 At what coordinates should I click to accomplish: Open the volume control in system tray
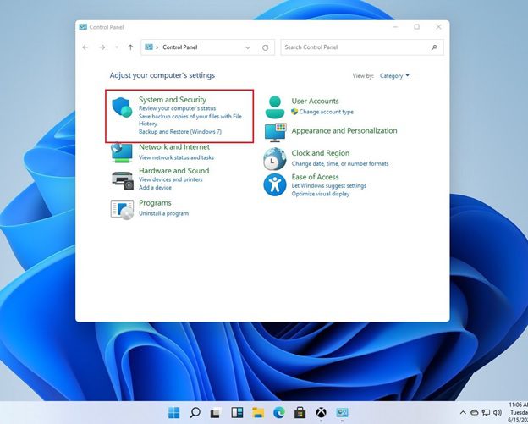(x=498, y=412)
